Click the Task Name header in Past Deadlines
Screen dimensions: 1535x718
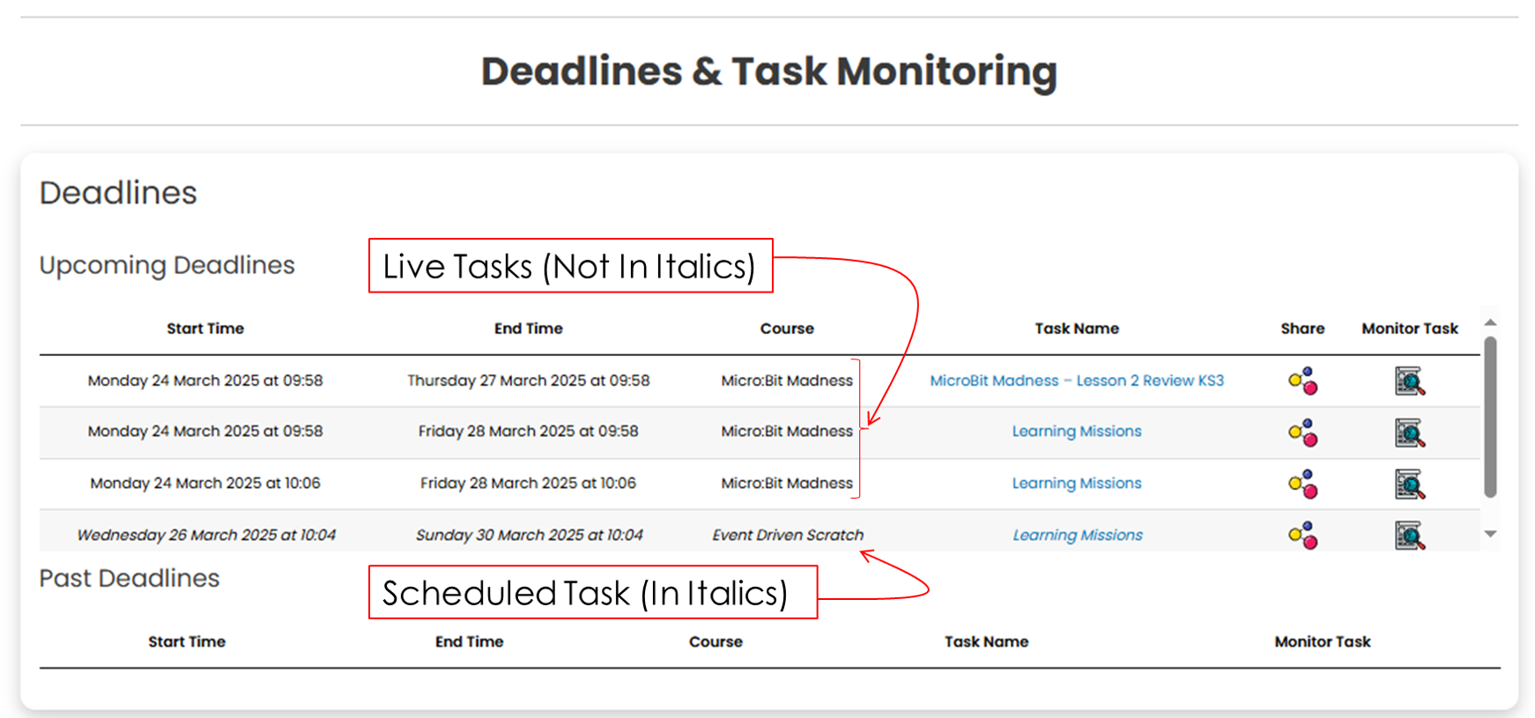pos(986,642)
